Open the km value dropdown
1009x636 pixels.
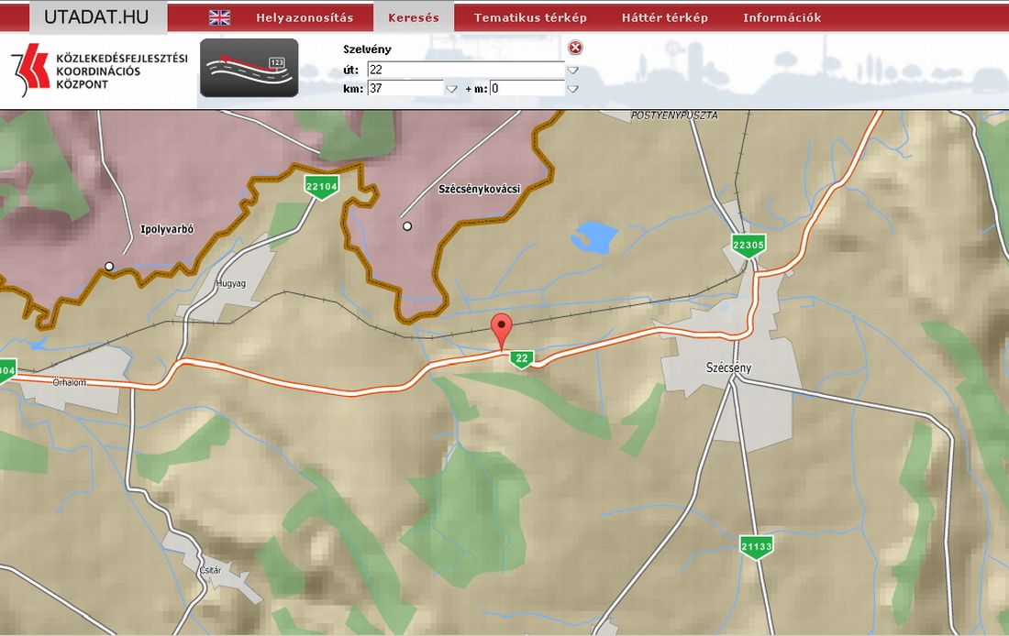pyautogui.click(x=451, y=89)
